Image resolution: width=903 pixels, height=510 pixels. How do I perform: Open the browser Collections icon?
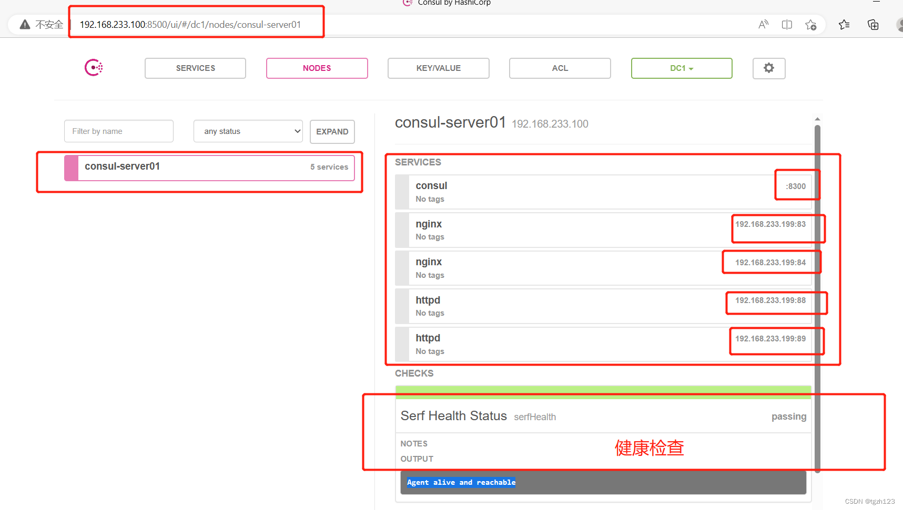(x=872, y=24)
